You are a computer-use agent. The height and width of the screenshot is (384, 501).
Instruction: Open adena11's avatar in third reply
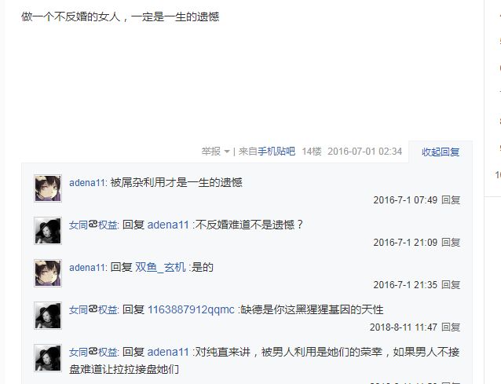pos(48,273)
